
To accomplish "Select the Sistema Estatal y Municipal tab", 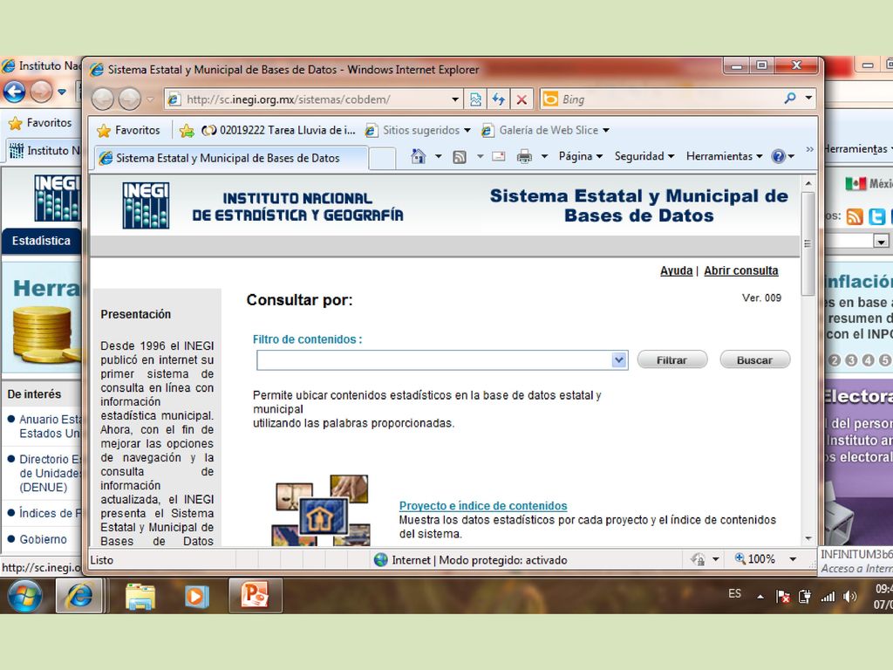I will point(230,159).
